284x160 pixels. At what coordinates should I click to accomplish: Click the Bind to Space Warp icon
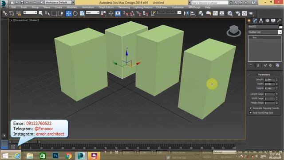[19, 13]
